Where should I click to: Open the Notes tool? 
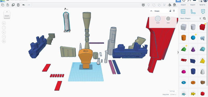(203, 11)
